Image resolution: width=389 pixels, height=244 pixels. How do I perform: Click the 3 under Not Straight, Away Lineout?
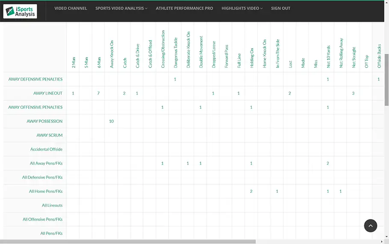pos(353,93)
